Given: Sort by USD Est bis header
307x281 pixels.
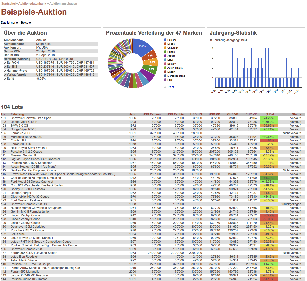Looking at the screenshot, I should click(175, 114).
